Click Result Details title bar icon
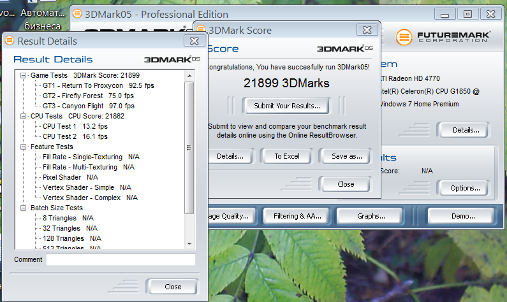This screenshot has height=302, width=507. pyautogui.click(x=10, y=41)
